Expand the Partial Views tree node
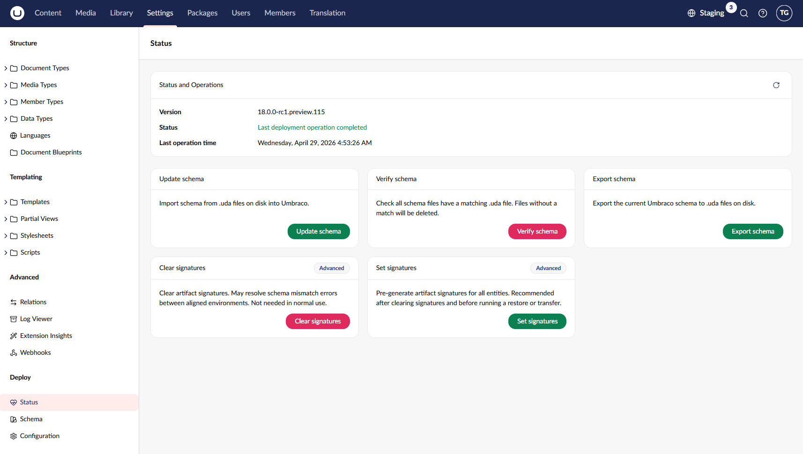Viewport: 803px width, 454px height. 6,219
